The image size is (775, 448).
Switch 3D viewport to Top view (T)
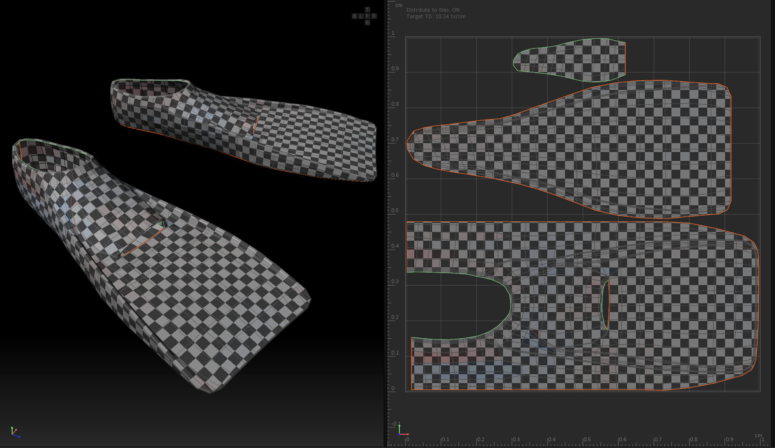click(x=367, y=10)
